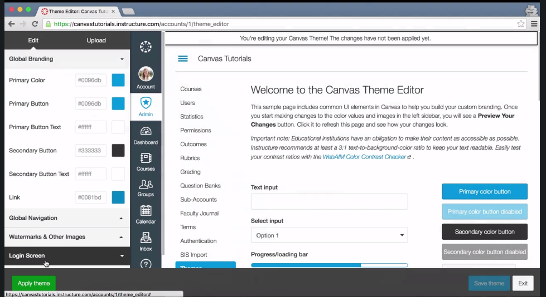Screen dimensions: 546x297
Task: Click the Progress/loading bar
Action: [x=329, y=265]
